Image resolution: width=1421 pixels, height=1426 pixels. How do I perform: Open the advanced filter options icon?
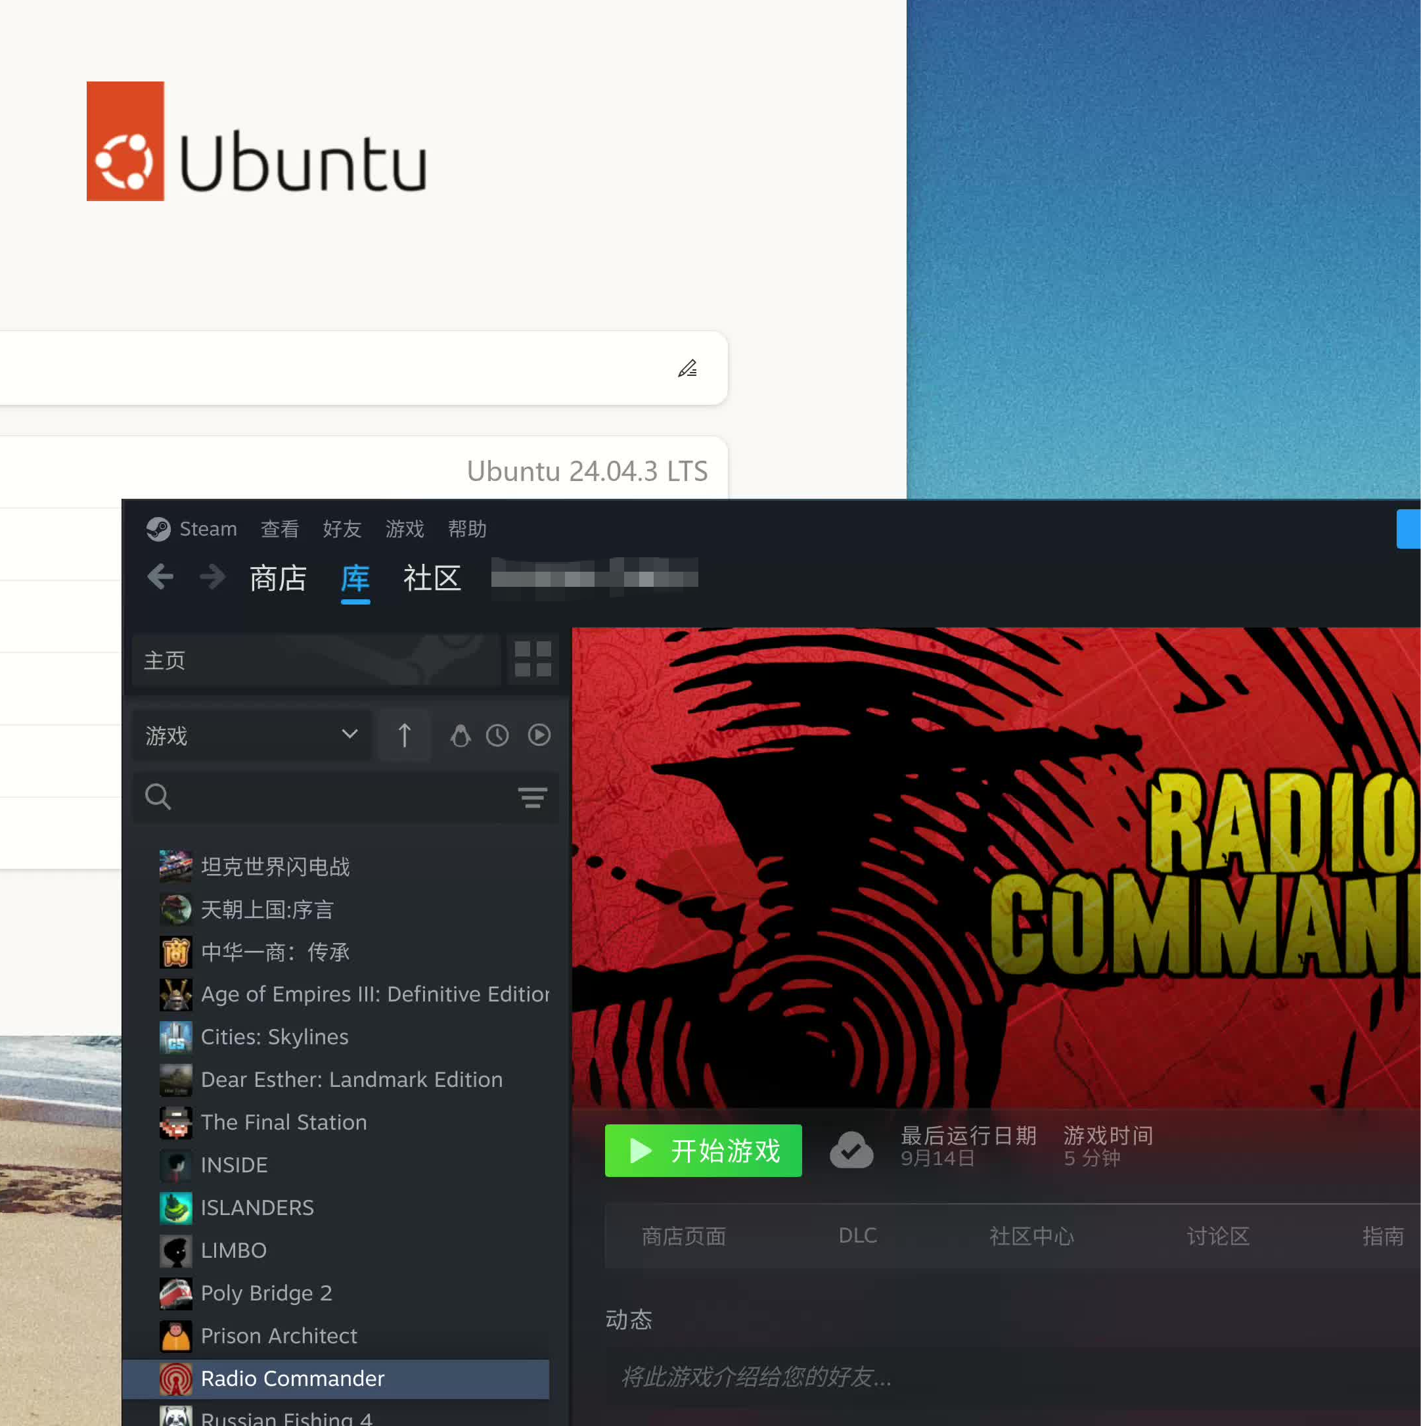pos(532,797)
